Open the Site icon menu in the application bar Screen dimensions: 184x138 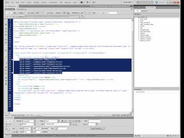pyautogui.click(x=94, y=2)
